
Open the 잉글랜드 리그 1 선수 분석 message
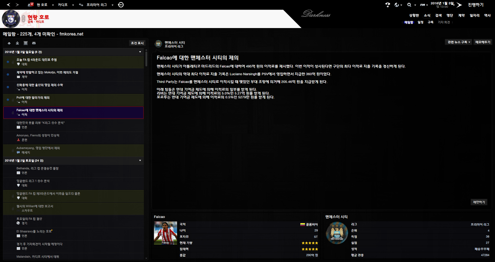pyautogui.click(x=73, y=183)
